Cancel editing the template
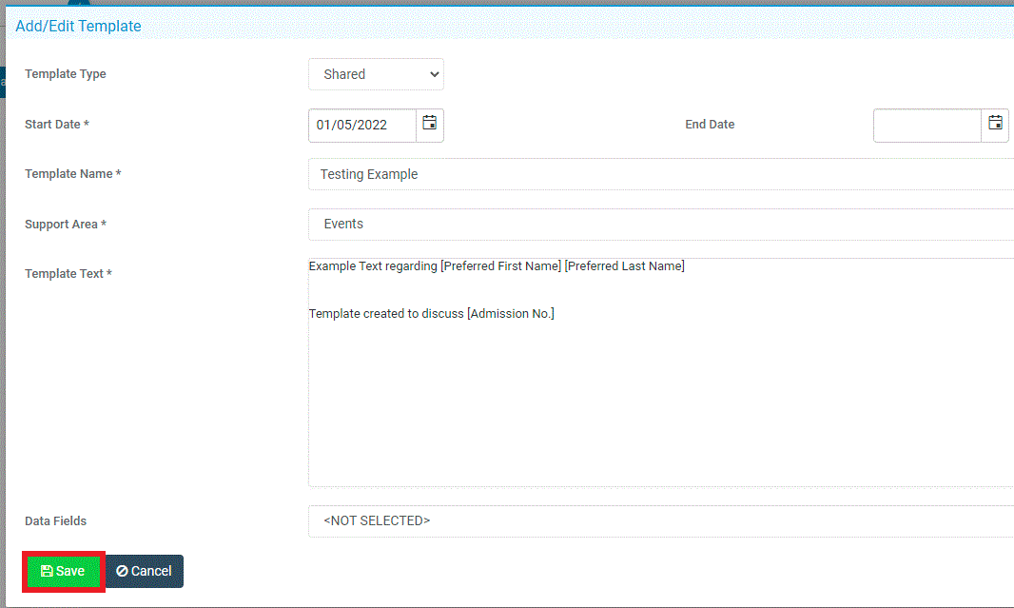 pyautogui.click(x=145, y=571)
